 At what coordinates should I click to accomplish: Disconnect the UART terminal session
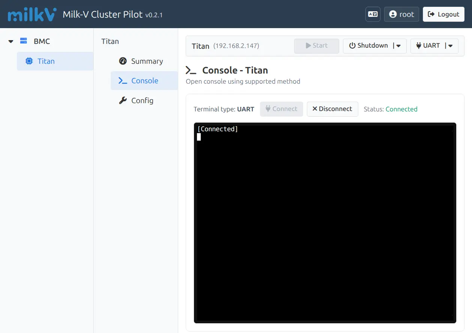[x=332, y=109]
